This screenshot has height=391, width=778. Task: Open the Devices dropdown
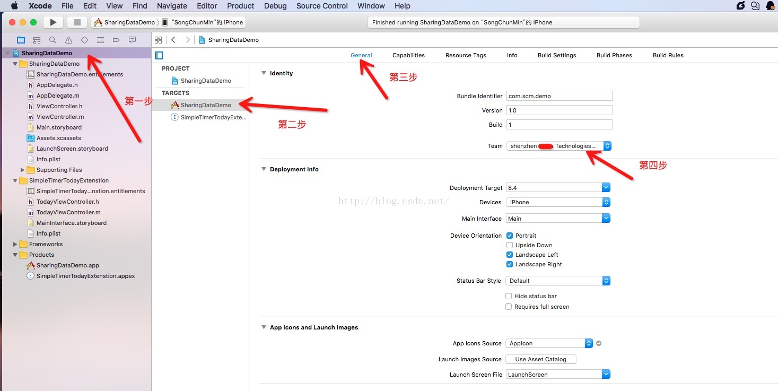coord(558,202)
